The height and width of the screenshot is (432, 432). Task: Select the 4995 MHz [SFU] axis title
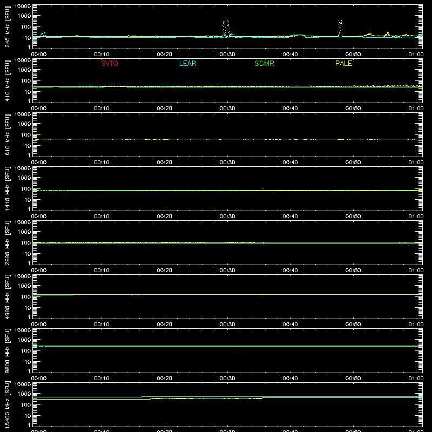click(8, 297)
